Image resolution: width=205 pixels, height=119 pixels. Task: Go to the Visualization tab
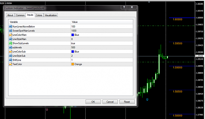pos(51,15)
